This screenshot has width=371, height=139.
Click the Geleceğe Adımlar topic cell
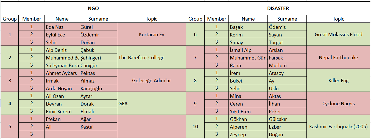point(152,81)
